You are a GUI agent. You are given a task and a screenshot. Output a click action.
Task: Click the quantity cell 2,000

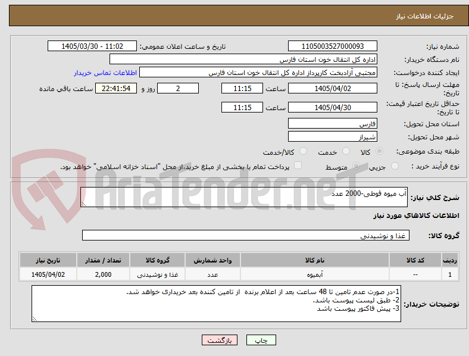(x=103, y=274)
